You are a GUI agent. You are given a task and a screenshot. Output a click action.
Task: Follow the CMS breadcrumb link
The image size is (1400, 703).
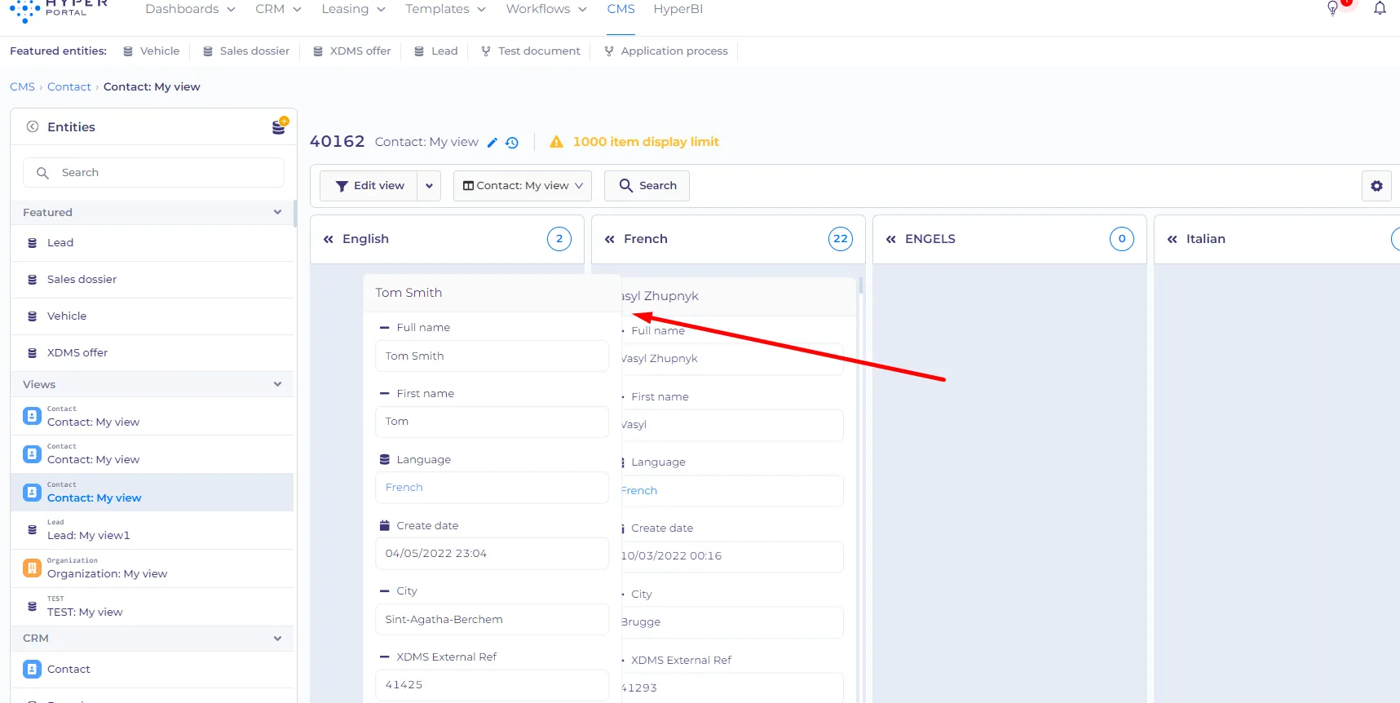pos(22,86)
